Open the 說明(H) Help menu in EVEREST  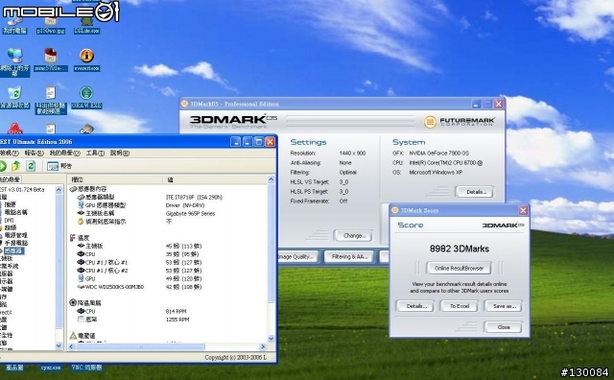click(120, 153)
